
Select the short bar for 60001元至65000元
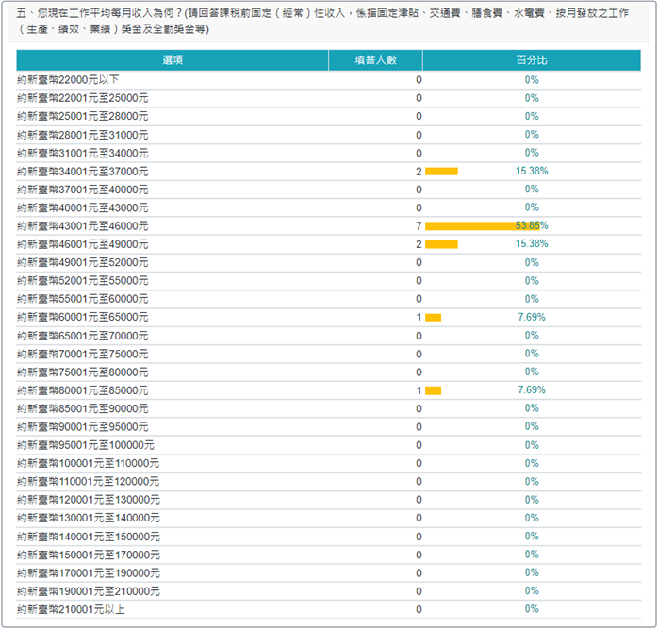433,318
